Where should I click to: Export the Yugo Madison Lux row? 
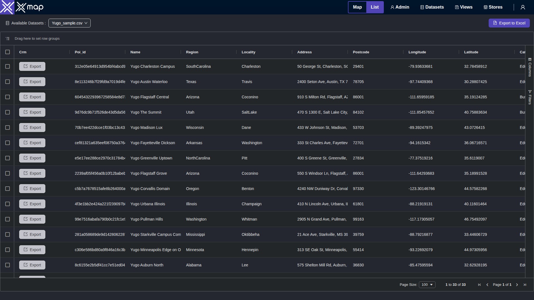pyautogui.click(x=32, y=127)
